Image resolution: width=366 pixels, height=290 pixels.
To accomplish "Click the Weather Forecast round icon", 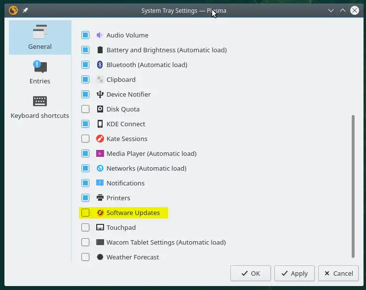I will click(100, 257).
